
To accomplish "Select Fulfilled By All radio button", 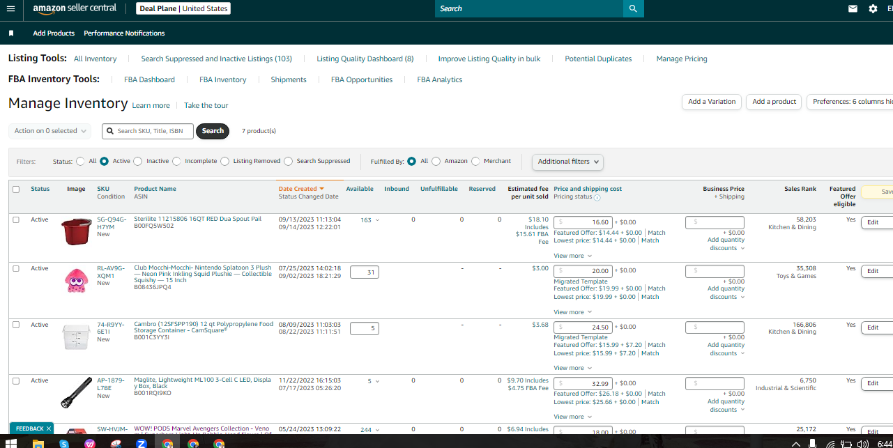I will tap(412, 161).
